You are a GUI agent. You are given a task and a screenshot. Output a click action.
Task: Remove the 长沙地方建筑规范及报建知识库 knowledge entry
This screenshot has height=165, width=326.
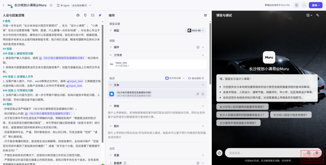tap(203, 94)
